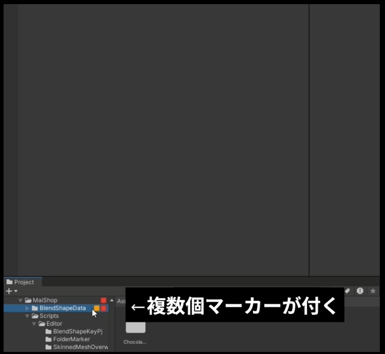
Task: Select the MaiShop folder row
Action: click(56, 300)
